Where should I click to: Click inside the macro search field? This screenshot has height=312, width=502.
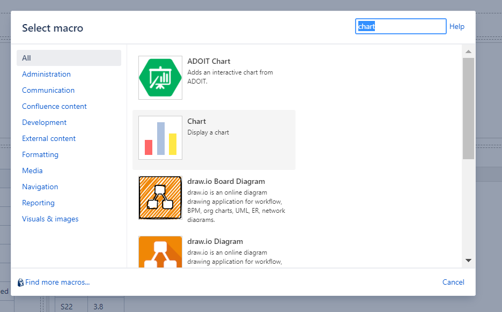tap(401, 26)
